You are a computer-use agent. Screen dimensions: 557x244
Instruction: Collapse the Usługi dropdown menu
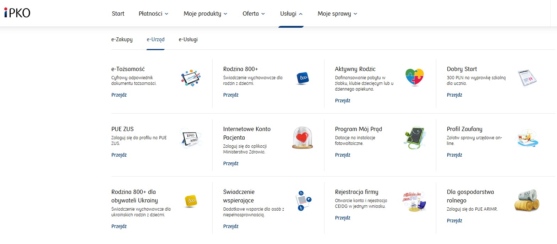tap(291, 13)
